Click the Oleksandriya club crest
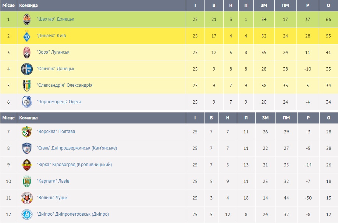 coord(27,85)
